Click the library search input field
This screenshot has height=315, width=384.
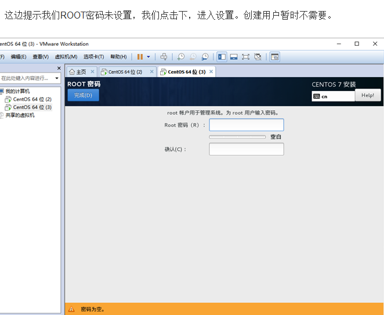[27, 78]
